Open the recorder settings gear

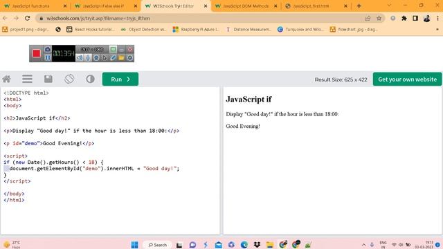130,58
